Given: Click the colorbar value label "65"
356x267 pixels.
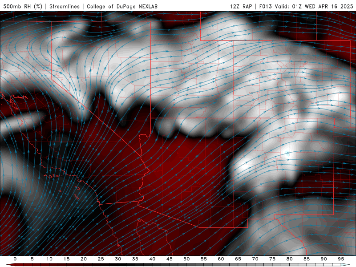Looking at the screenshot, I should 238,259.
